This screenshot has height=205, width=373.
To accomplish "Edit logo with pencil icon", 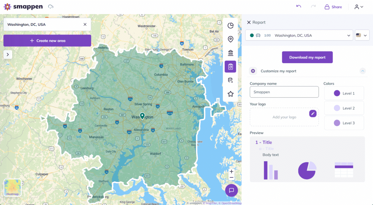I will point(313,113).
